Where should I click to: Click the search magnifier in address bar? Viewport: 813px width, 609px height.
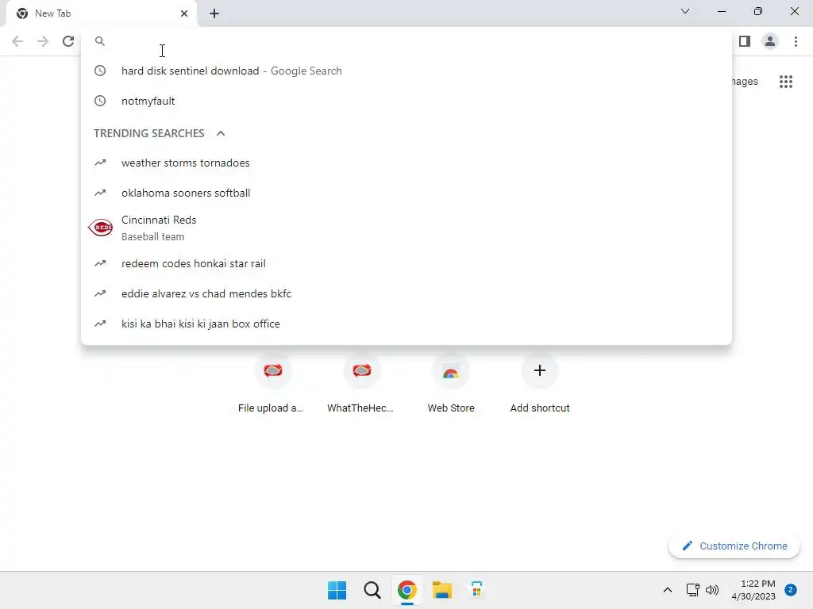100,41
